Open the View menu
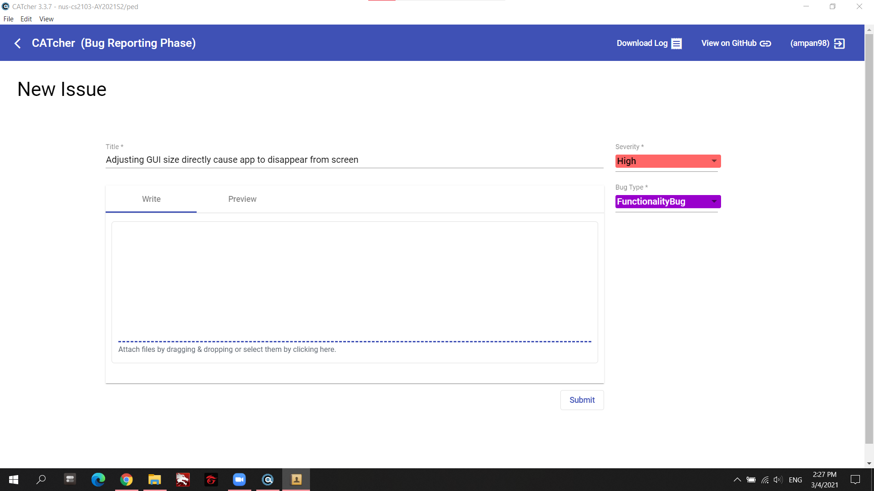Viewport: 874px width, 491px height. [46, 19]
